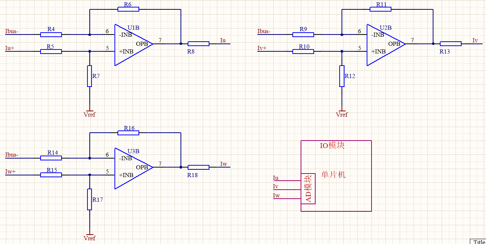This screenshot has height=244, width=486.
Task: Click resistor R15 on Iw+ line
Action: pyautogui.click(x=51, y=175)
